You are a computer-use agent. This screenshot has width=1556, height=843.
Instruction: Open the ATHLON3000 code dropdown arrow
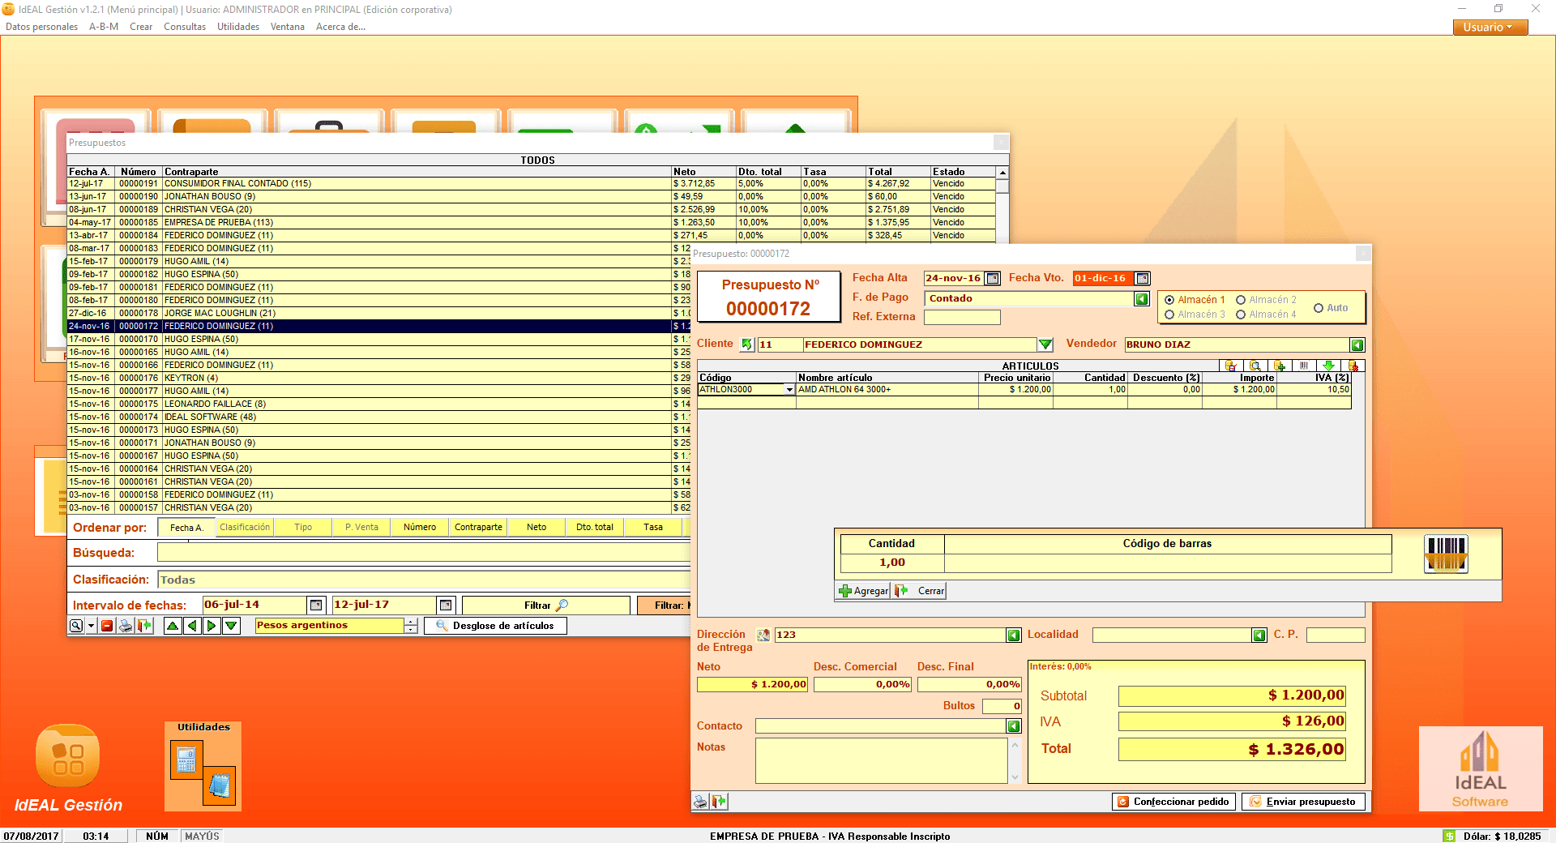click(x=789, y=390)
